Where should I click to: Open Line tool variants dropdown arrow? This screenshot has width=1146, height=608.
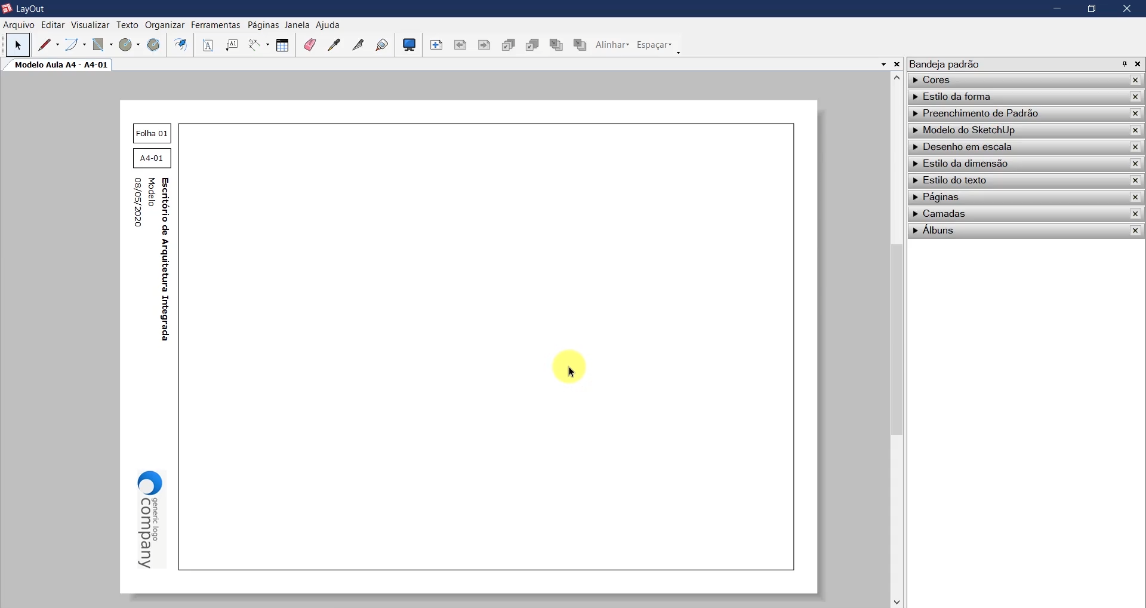(58, 45)
